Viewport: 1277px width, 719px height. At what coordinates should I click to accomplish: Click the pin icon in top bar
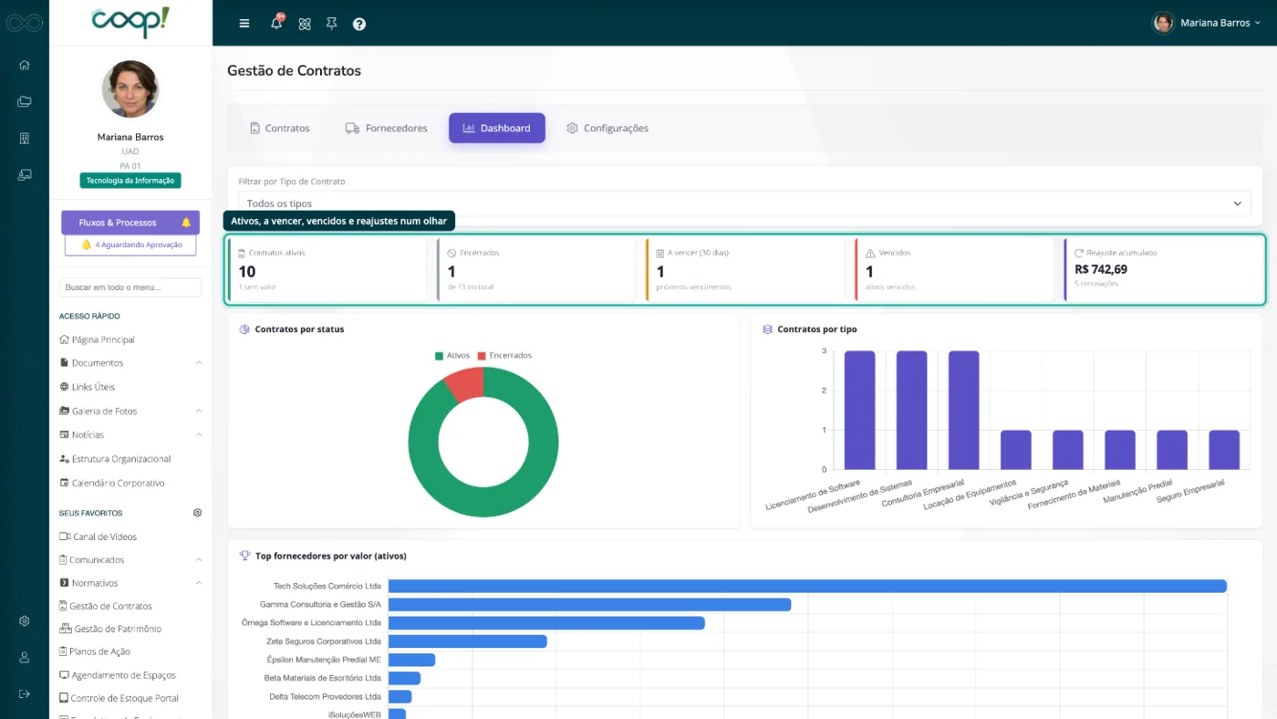click(332, 24)
